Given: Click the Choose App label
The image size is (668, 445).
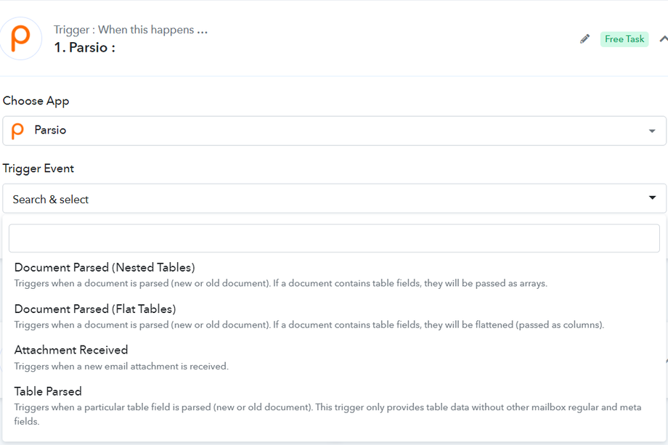Looking at the screenshot, I should coord(36,101).
